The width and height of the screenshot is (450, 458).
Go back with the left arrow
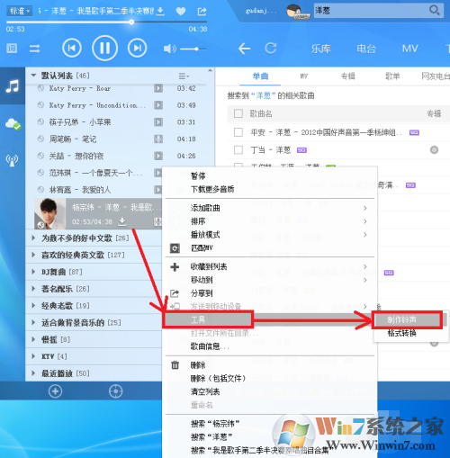pos(244,49)
